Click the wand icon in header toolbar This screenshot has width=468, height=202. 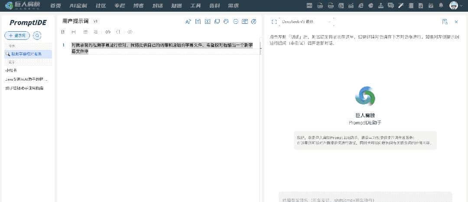[401, 5]
